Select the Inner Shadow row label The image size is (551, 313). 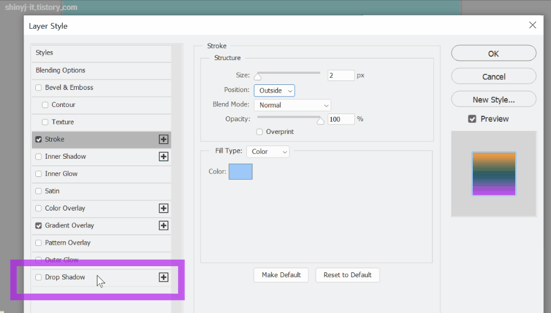click(x=66, y=156)
